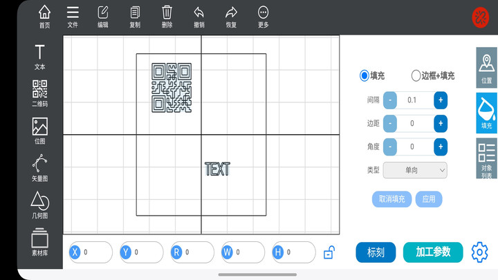498x280 pixels.
Task: Decrease 间隔 spacing with minus button
Action: [x=390, y=100]
